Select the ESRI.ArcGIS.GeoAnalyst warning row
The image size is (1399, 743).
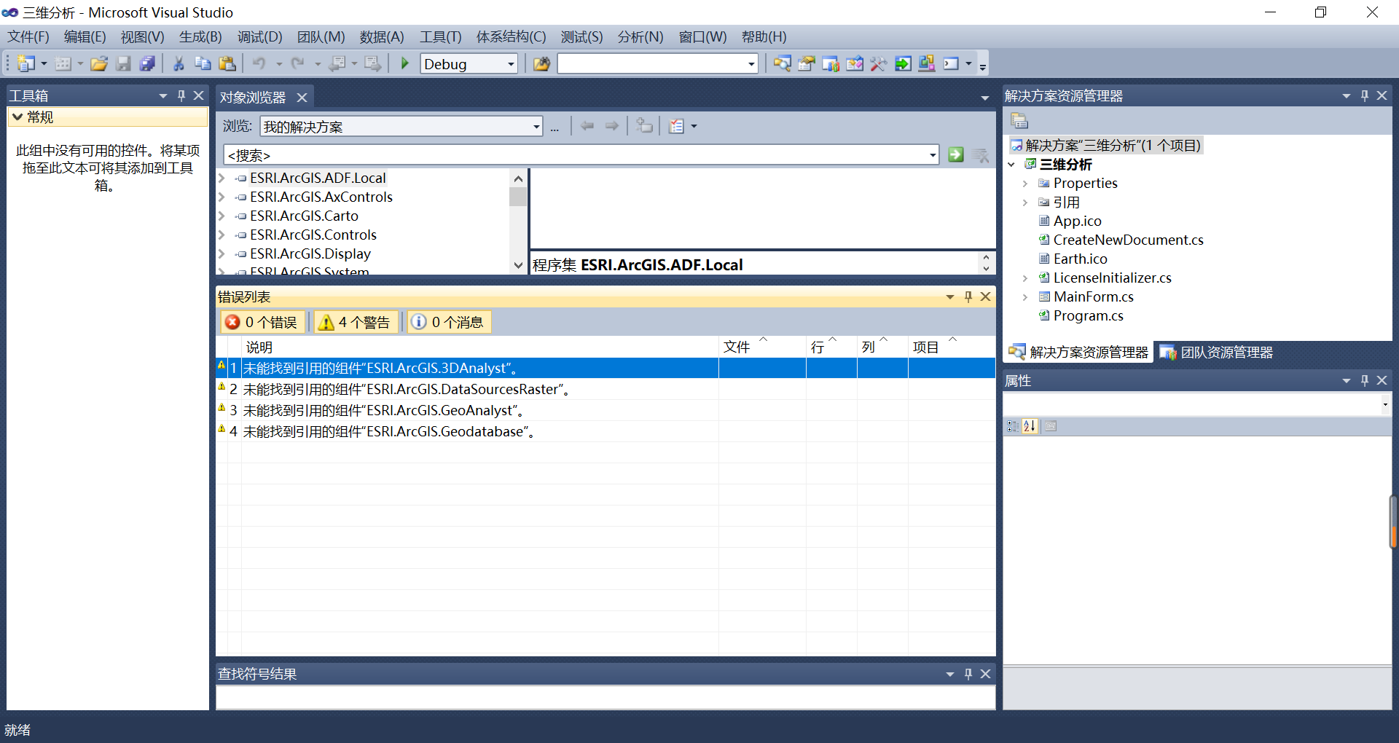click(x=606, y=410)
